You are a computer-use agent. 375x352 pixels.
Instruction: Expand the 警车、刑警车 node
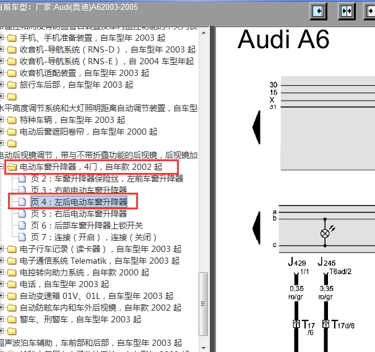1,319
